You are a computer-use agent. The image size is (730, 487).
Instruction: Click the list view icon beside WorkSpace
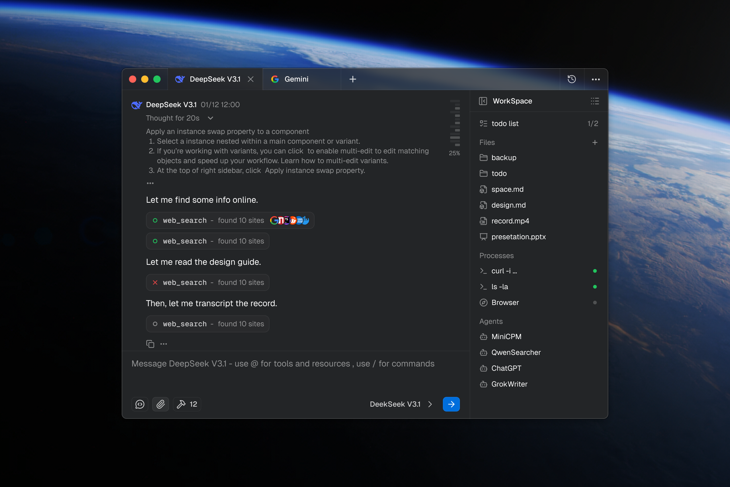click(x=594, y=101)
